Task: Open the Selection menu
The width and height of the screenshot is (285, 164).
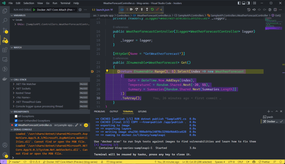Action: [29, 3]
